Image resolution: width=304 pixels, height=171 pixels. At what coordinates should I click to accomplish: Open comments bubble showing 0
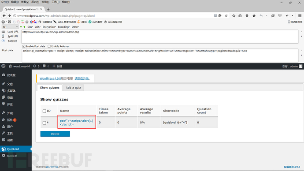tap(46, 66)
